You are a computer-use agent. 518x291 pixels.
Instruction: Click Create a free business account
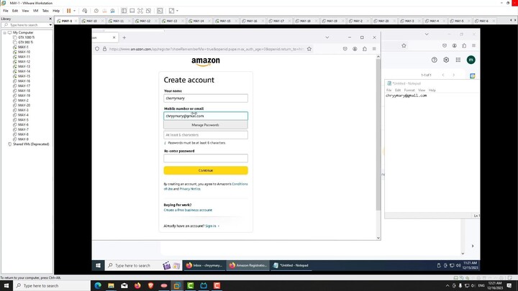pos(188,210)
